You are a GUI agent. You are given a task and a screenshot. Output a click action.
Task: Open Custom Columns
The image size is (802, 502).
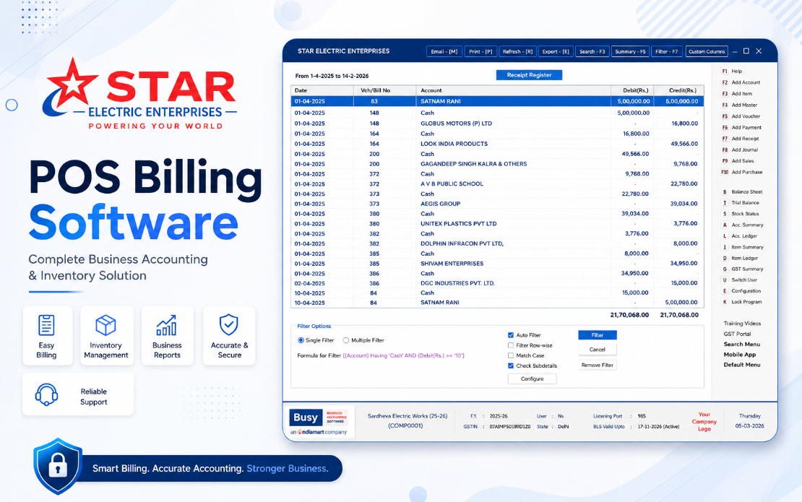click(x=707, y=51)
